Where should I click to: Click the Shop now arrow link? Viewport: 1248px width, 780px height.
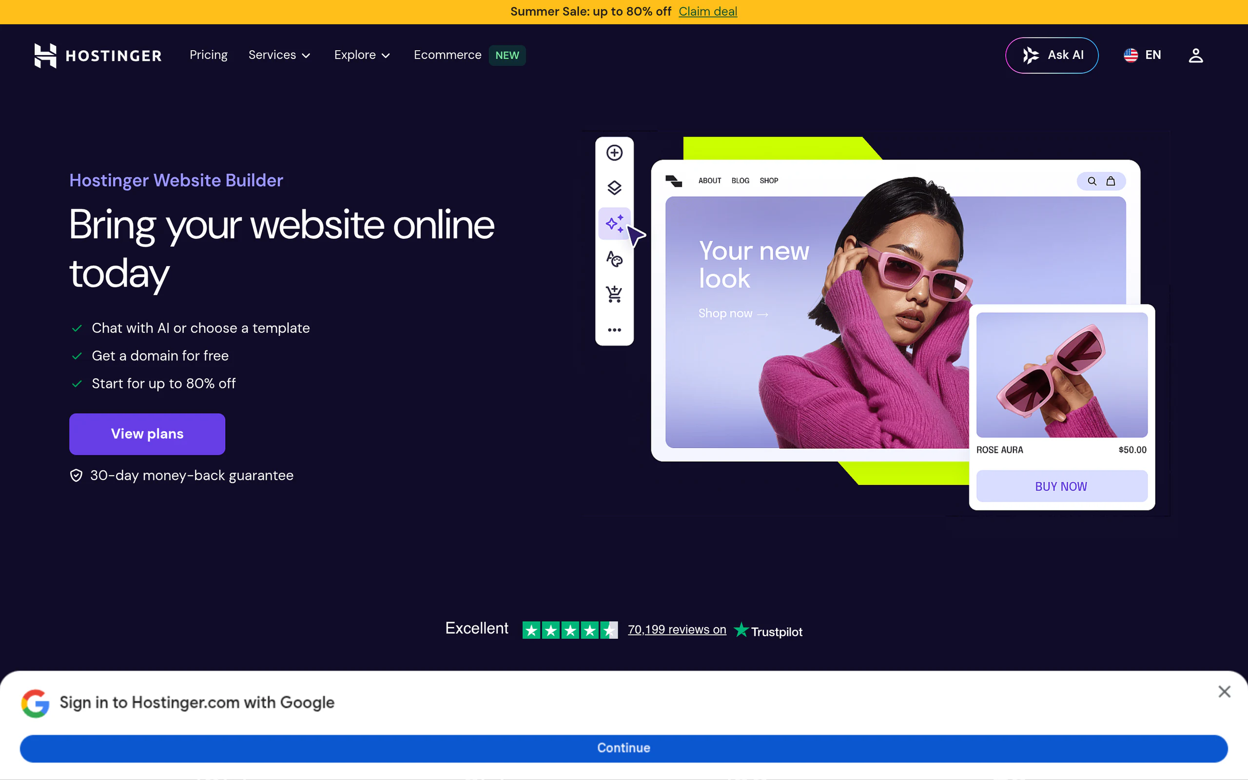733,313
